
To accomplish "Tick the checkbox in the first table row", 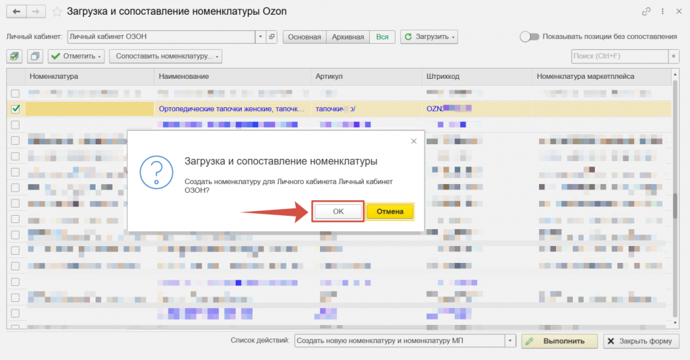I will (x=15, y=93).
